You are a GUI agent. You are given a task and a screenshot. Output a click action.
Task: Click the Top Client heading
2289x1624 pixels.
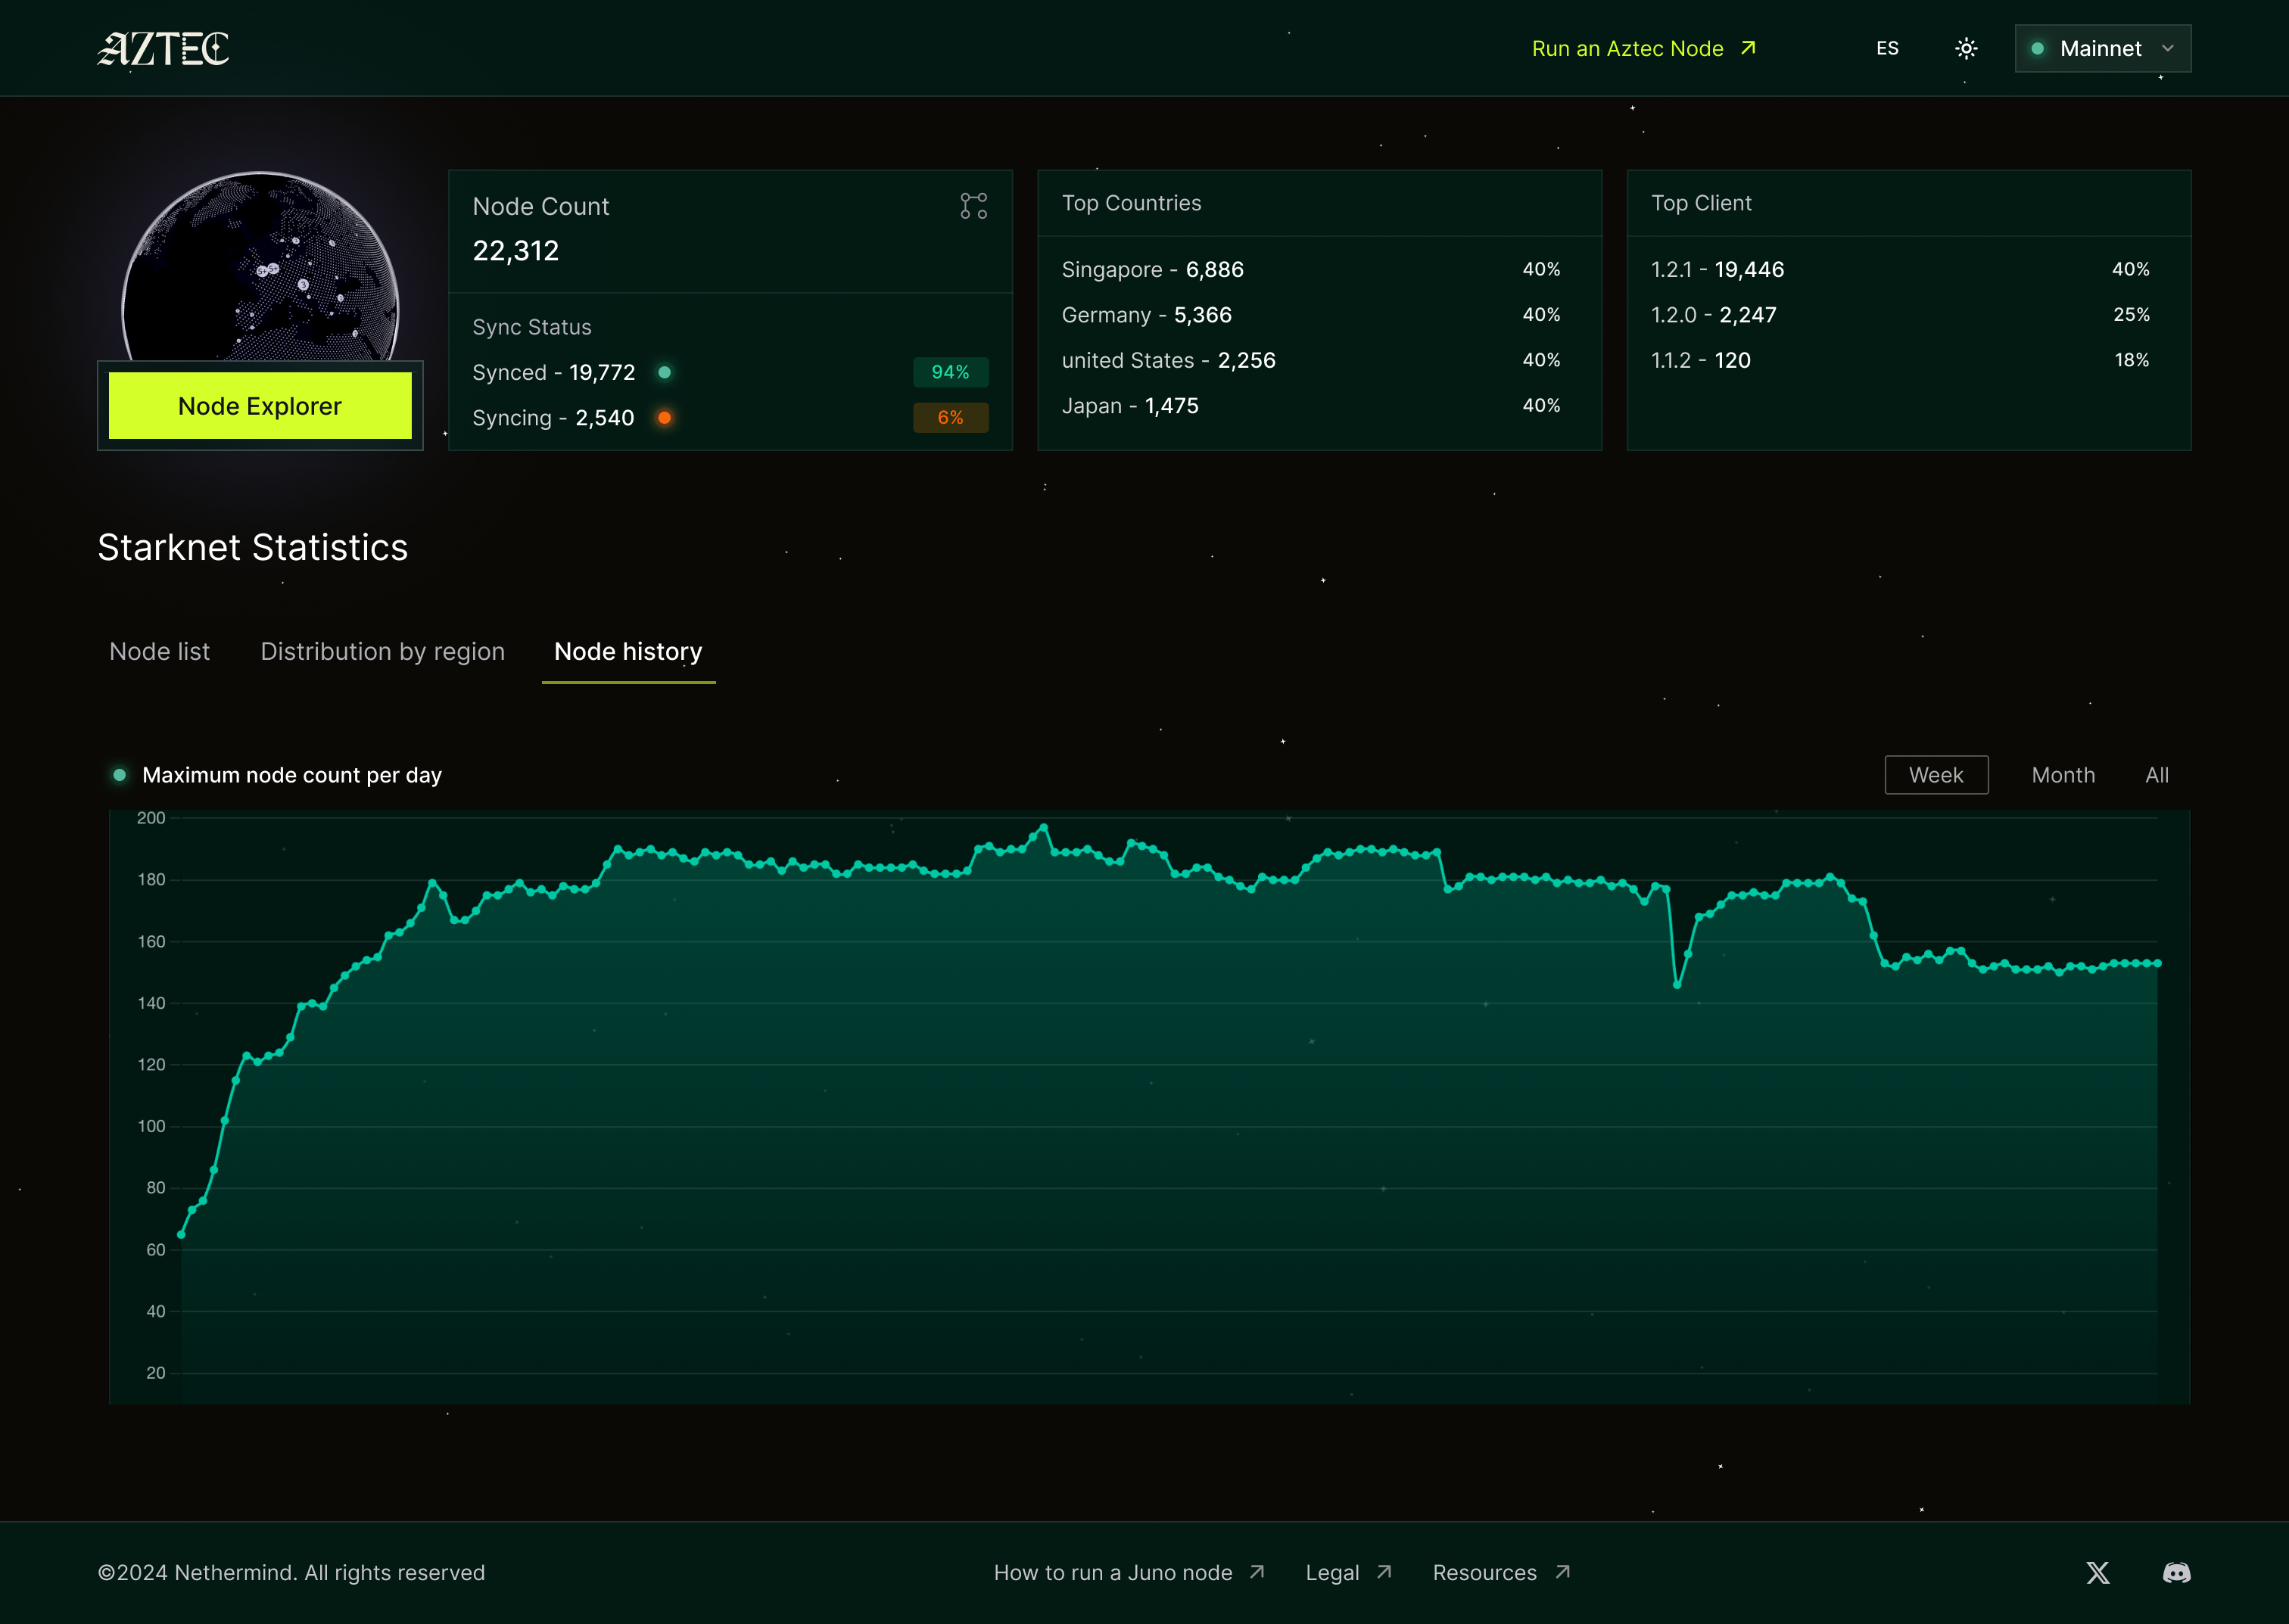(x=1701, y=203)
